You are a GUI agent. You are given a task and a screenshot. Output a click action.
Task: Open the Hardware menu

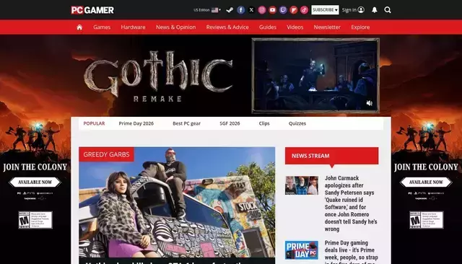point(133,27)
